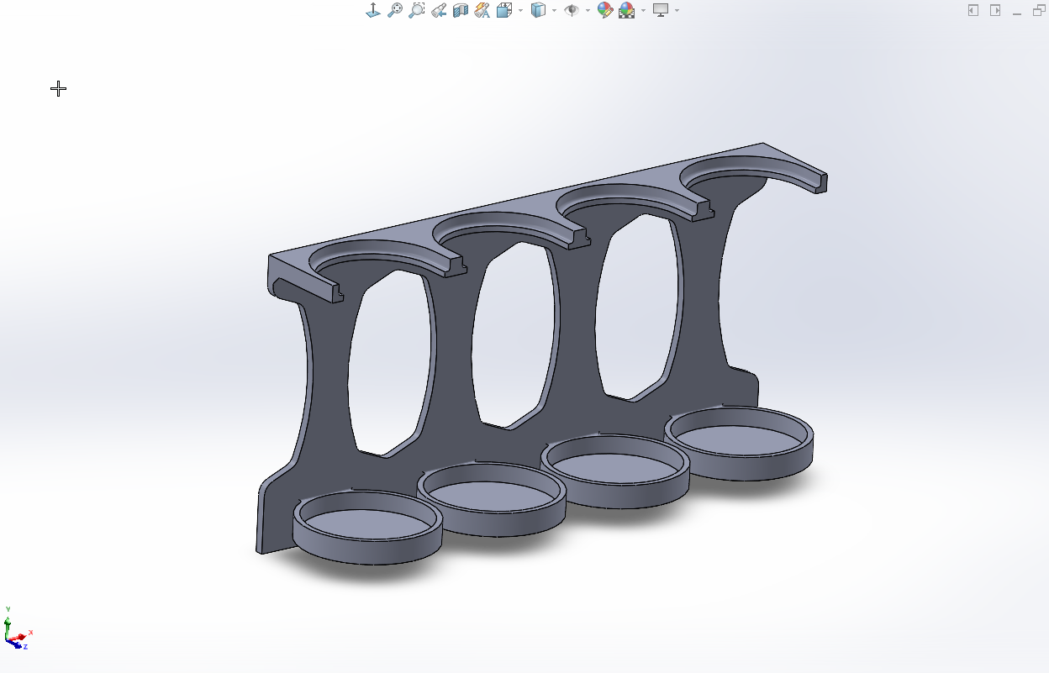The image size is (1049, 673).
Task: Click the View Settings monitor icon
Action: tap(662, 10)
